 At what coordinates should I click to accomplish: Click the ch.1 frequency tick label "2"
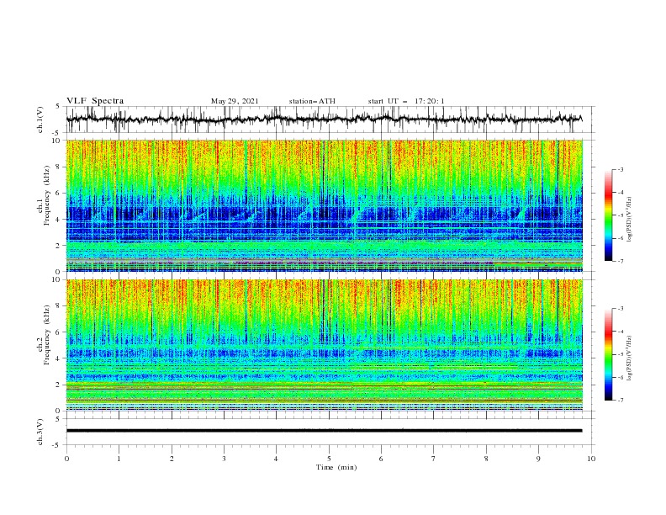(x=60, y=246)
